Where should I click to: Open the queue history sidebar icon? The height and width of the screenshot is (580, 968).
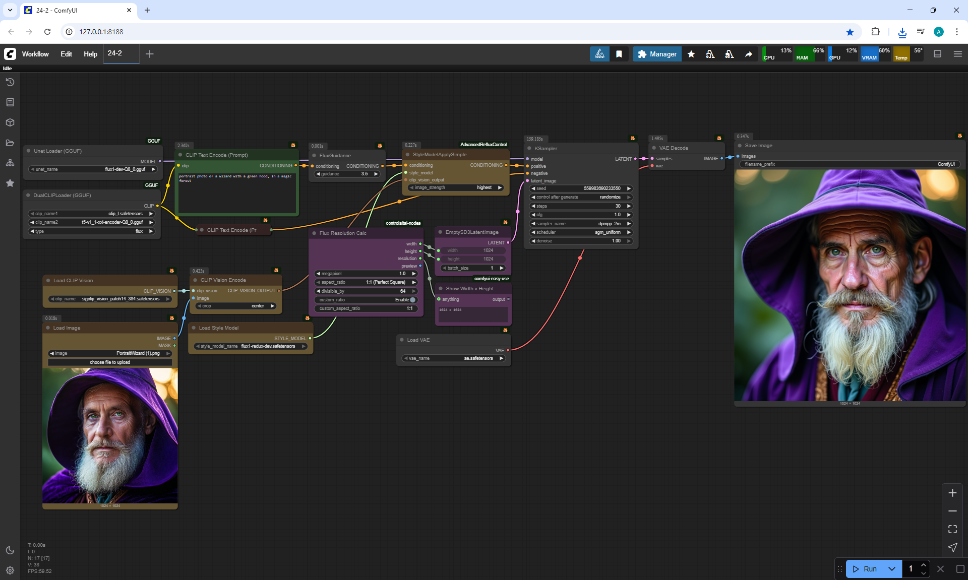point(10,82)
